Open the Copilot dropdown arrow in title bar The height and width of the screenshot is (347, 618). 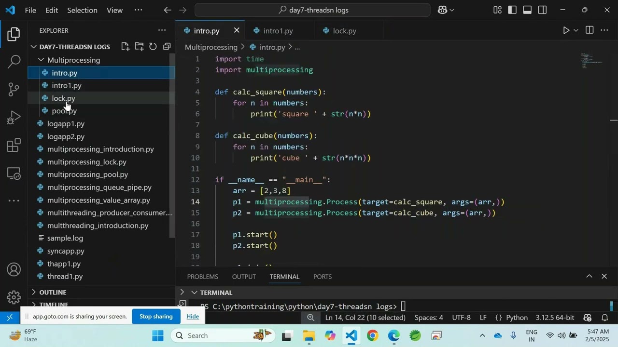452,10
